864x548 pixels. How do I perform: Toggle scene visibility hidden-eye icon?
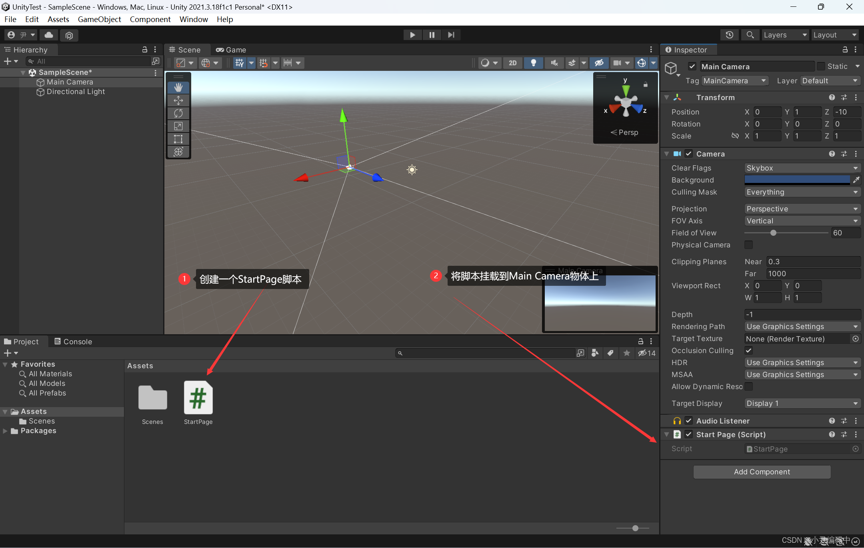(599, 63)
